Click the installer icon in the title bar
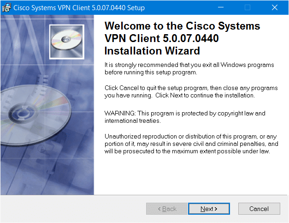The width and height of the screenshot is (289, 223). click(6, 7)
